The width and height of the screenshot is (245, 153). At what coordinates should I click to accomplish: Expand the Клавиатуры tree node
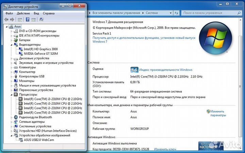[12, 67]
